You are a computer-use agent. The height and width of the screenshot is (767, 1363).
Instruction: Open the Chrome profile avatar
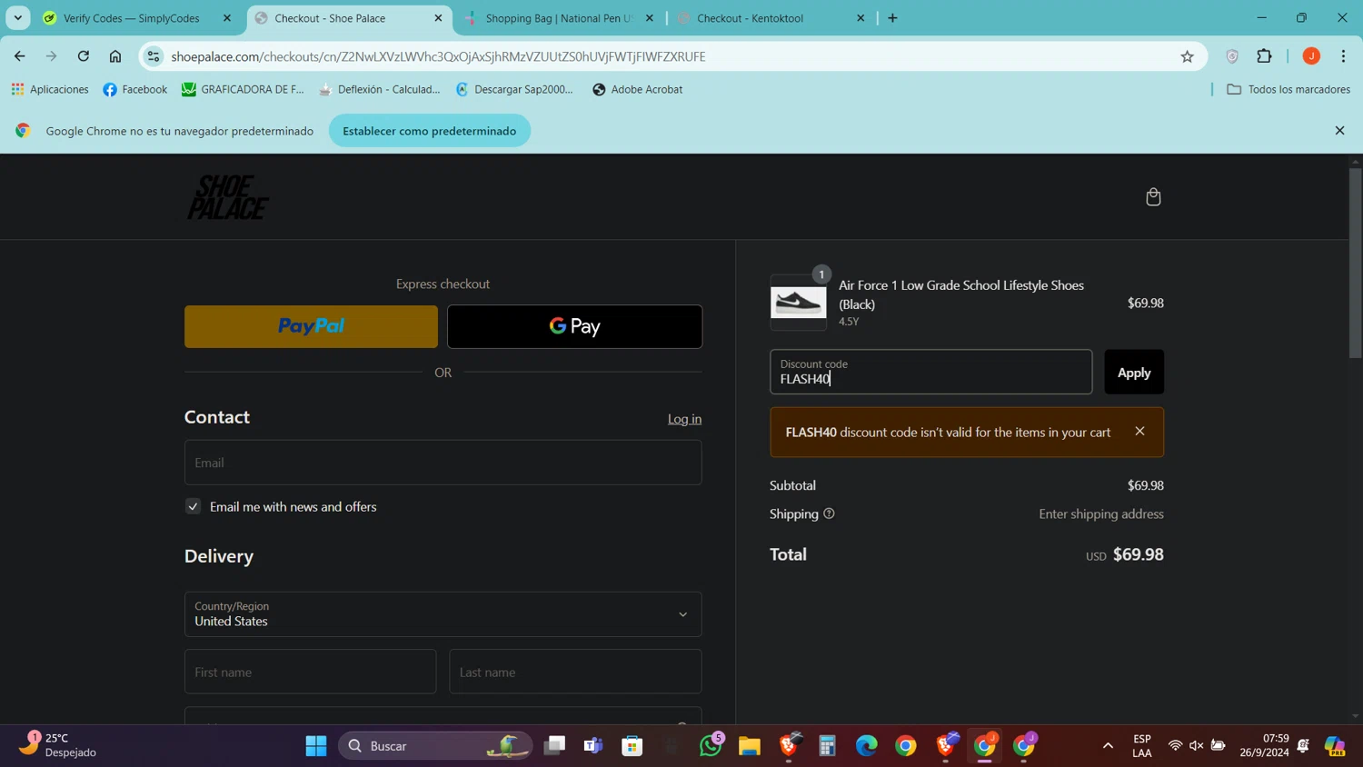1311,56
